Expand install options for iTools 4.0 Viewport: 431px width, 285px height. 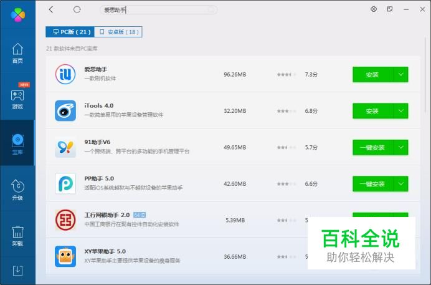pyautogui.click(x=400, y=111)
